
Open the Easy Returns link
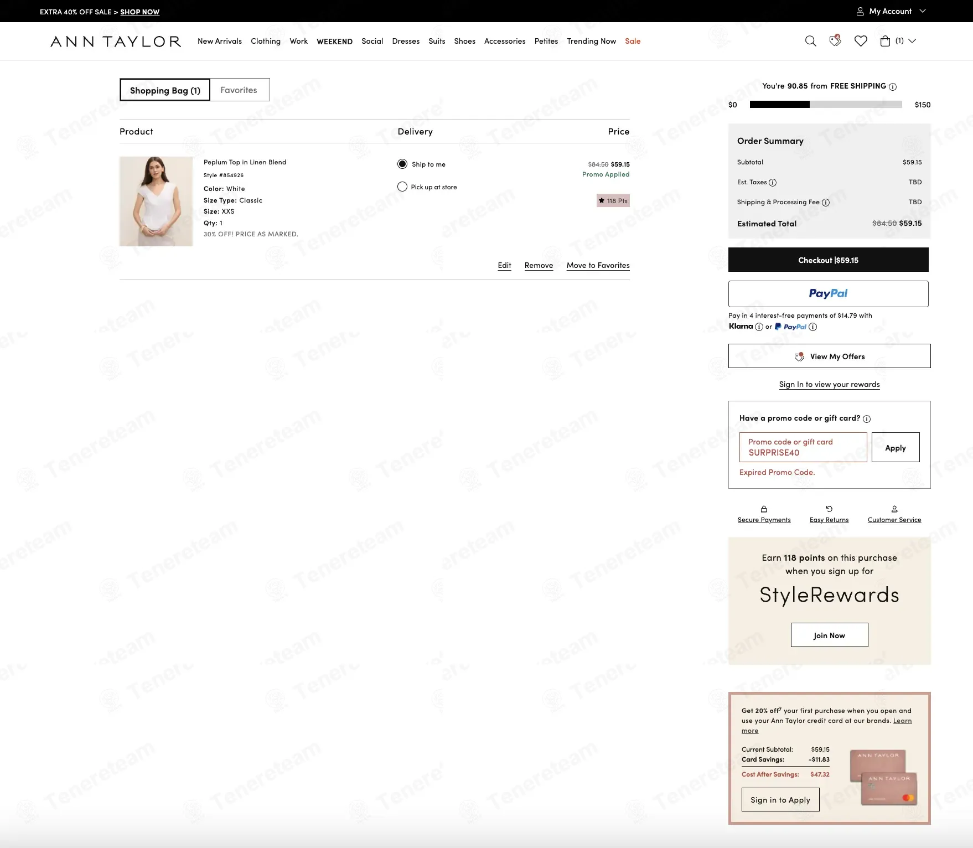[829, 520]
